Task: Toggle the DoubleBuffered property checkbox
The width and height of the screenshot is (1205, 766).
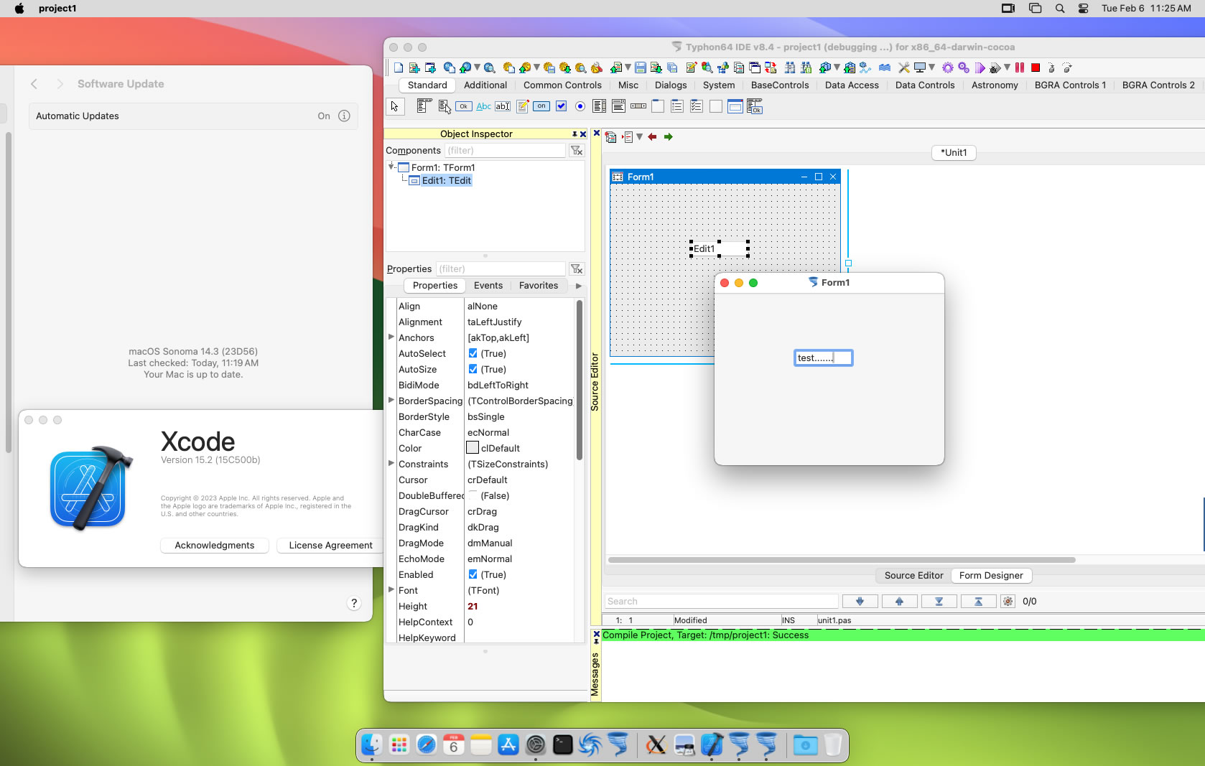Action: point(473,495)
